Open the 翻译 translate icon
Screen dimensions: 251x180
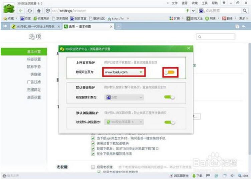coord(227,19)
